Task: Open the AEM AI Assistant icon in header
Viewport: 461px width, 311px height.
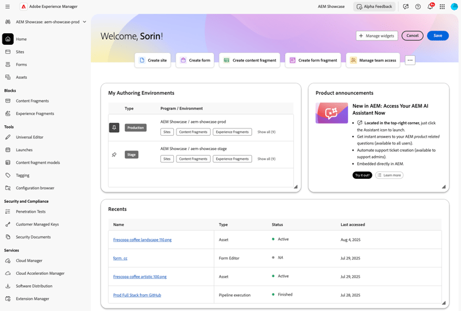Action: point(406,7)
